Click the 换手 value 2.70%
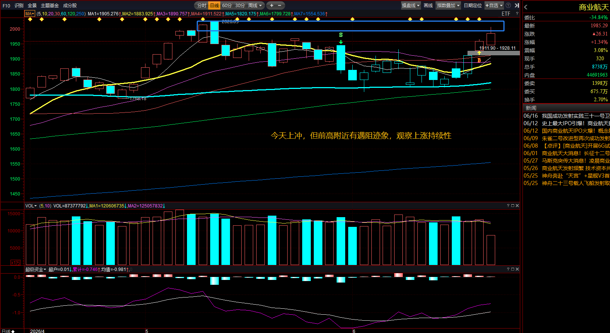Image resolution: width=610 pixels, height=333 pixels. coord(601,100)
